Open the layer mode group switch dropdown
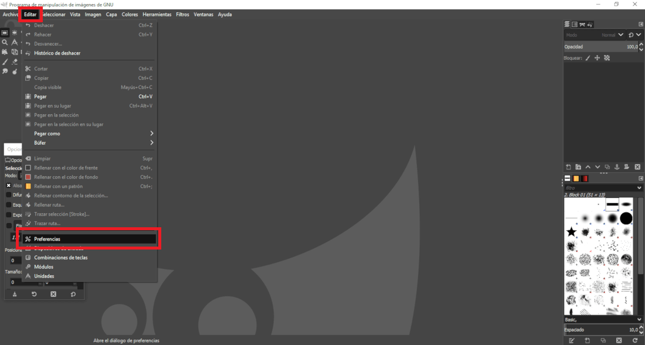Image resolution: width=645 pixels, height=345 pixels. click(634, 35)
